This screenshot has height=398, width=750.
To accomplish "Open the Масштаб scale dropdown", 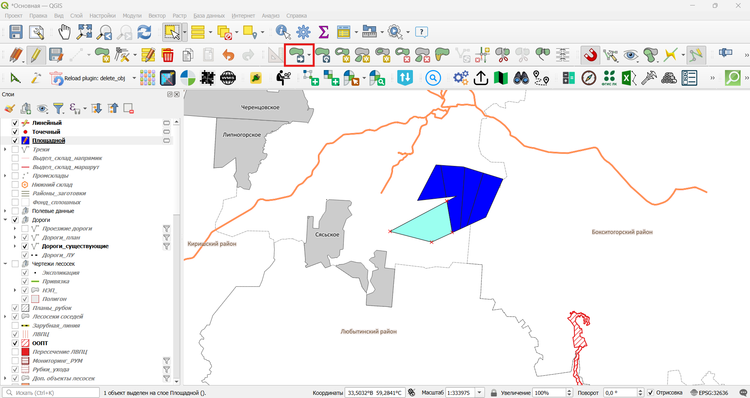I will coord(480,393).
